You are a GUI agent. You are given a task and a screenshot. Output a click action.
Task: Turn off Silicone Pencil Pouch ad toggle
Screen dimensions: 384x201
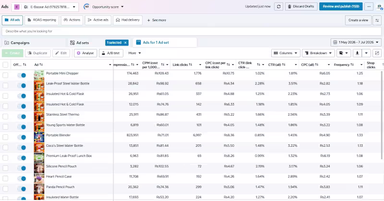[x=22, y=168]
